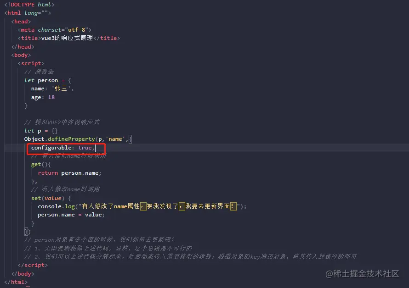Image resolution: width=409 pixels, height=288 pixels.
Task: Click console.log in the setter
Action: [57, 206]
